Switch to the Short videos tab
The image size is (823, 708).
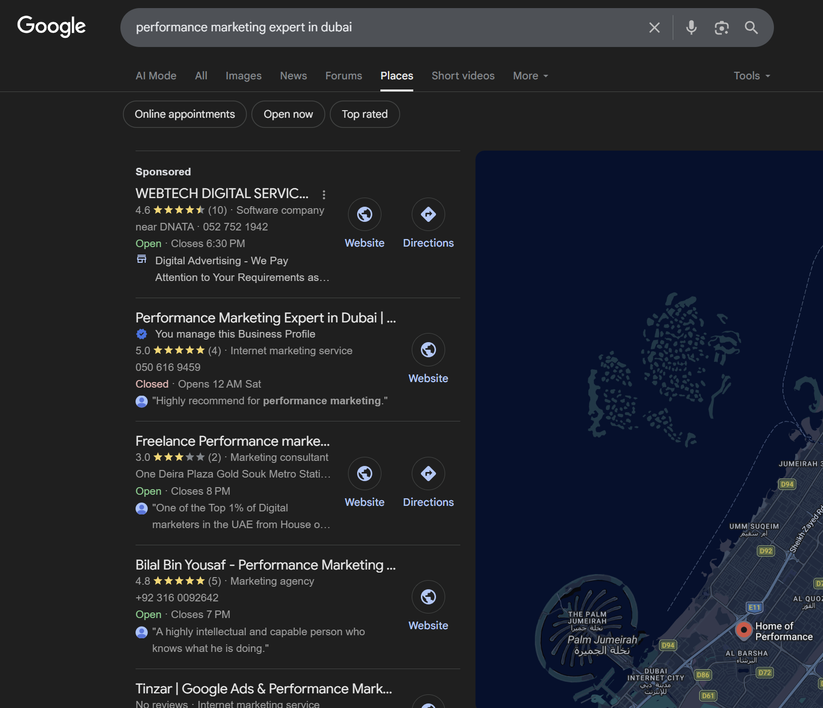click(463, 76)
